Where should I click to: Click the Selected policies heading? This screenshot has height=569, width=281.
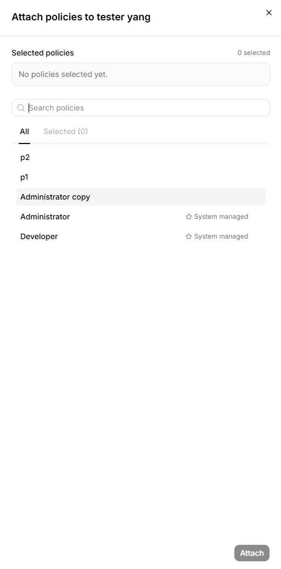43,53
